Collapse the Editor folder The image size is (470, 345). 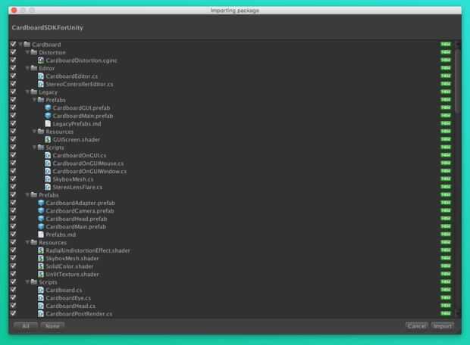click(27, 68)
